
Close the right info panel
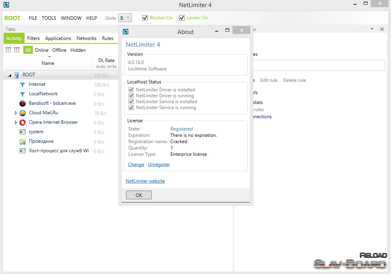point(382,29)
